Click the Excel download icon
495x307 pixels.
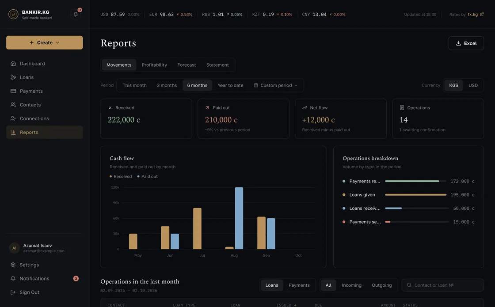pos(458,43)
